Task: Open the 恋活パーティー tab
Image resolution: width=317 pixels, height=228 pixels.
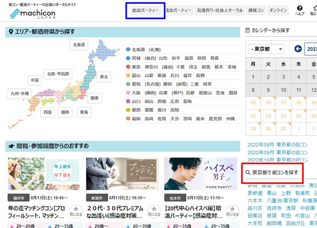Action: click(145, 11)
